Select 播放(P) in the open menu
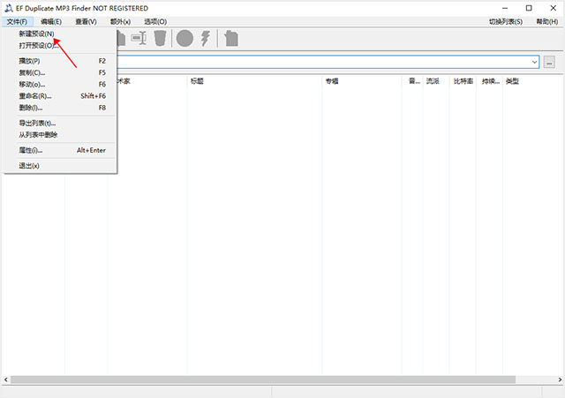The height and width of the screenshot is (398, 565). [29, 61]
